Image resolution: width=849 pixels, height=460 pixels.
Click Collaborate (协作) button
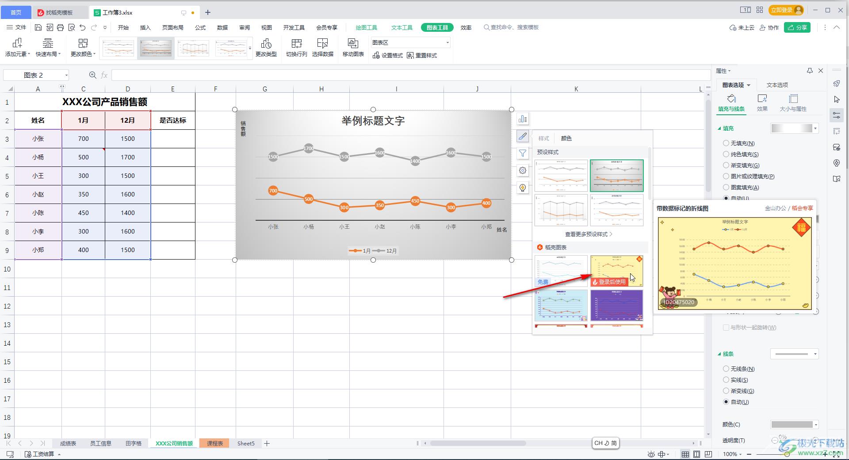769,27
